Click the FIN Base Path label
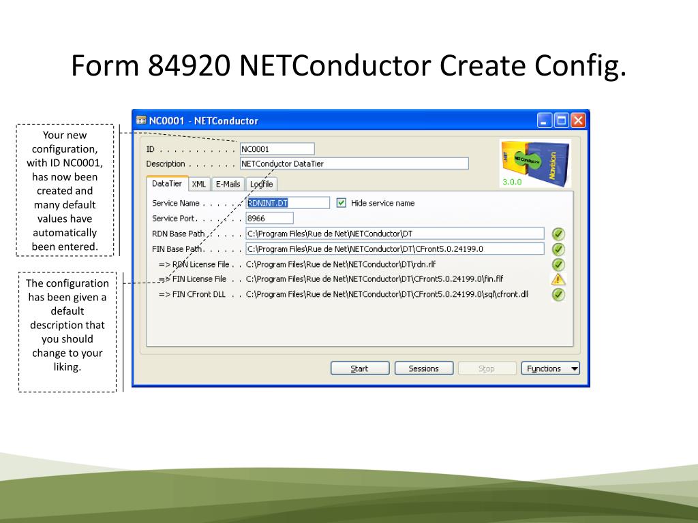 point(177,249)
